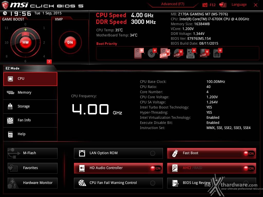Click the F12 screenshot label
The image size is (263, 197).
[212, 5]
